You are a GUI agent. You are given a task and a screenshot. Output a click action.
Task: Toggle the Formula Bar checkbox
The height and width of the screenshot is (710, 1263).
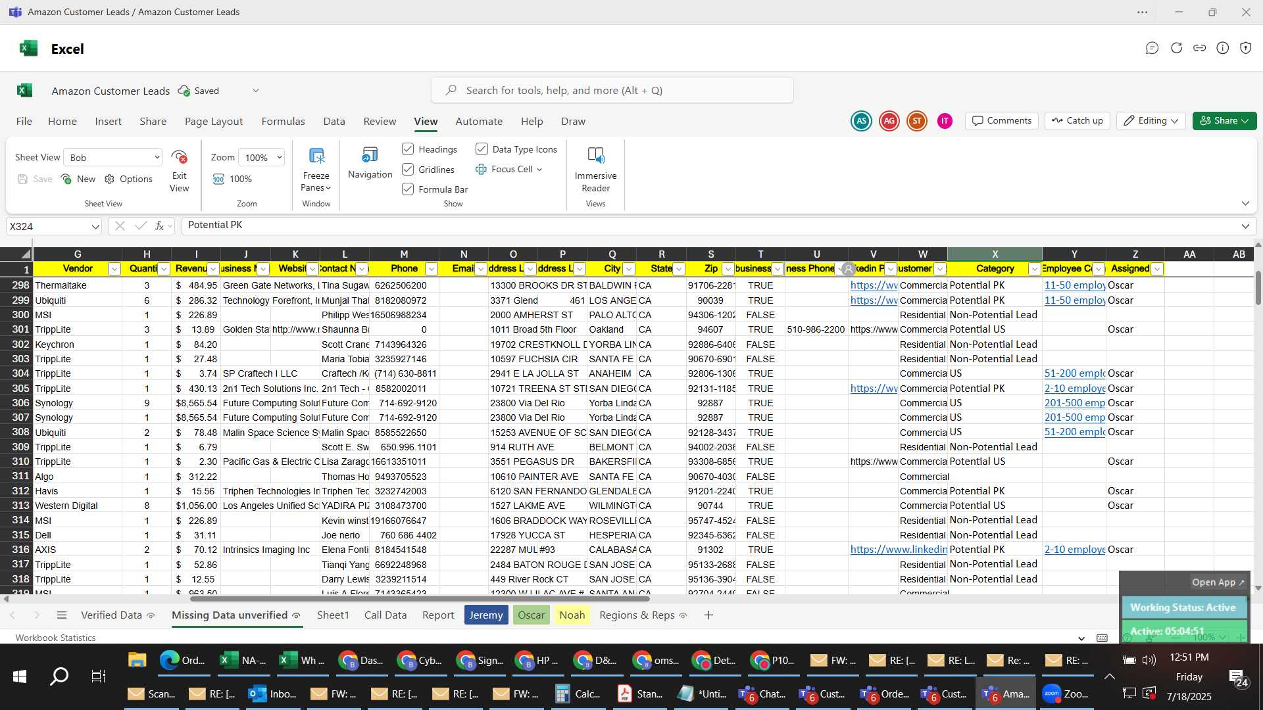pyautogui.click(x=408, y=189)
